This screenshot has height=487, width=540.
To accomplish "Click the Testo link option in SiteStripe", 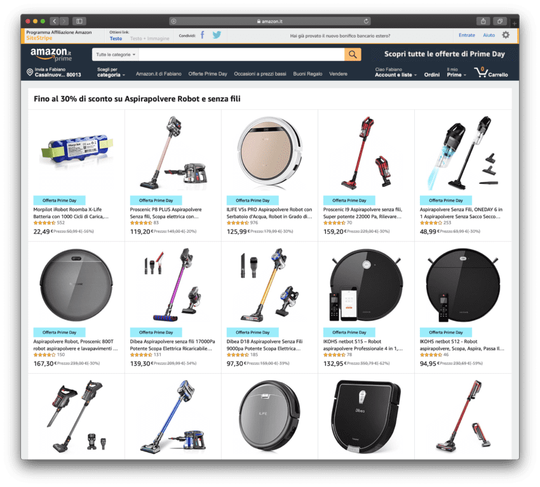I will pos(116,39).
